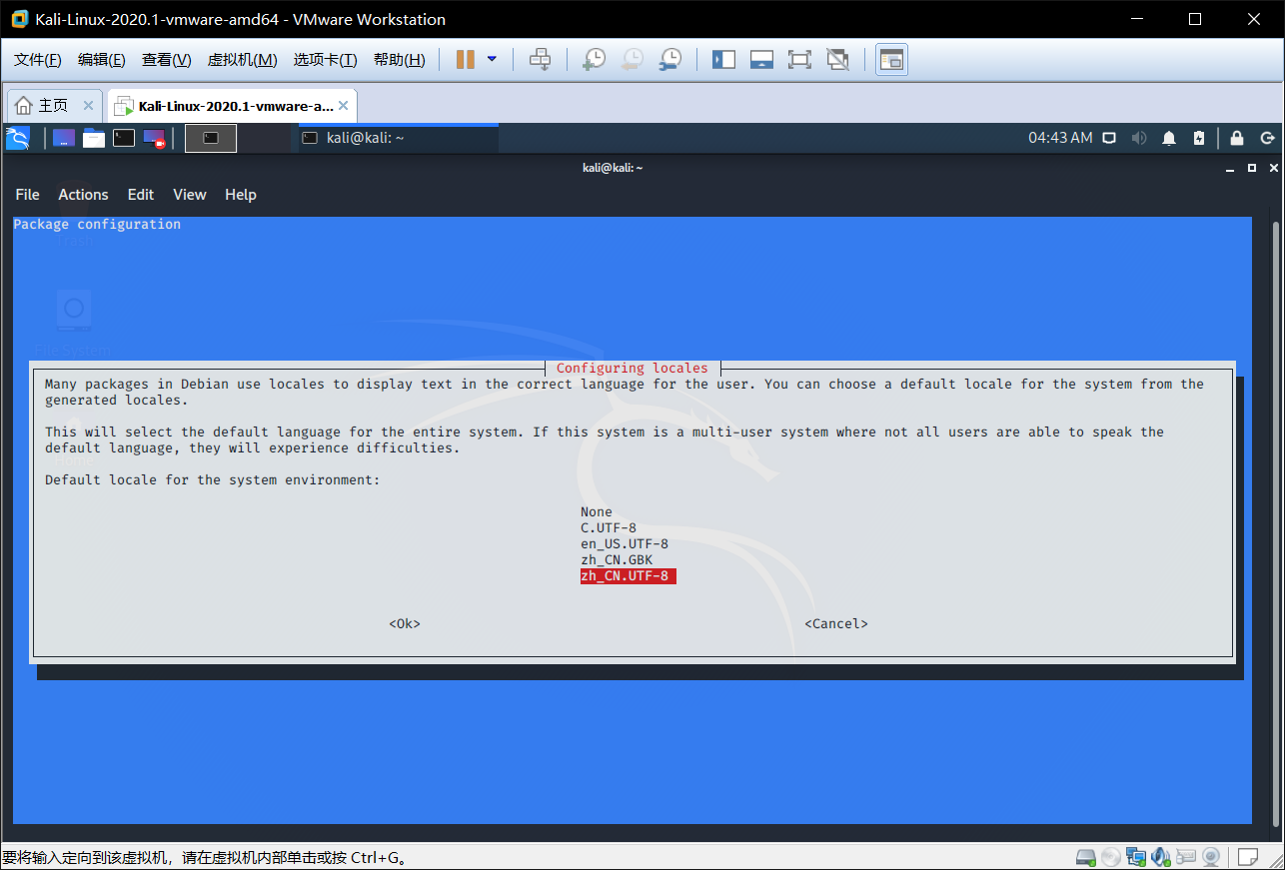The height and width of the screenshot is (870, 1285).
Task: Click the battery power manager icon
Action: click(x=1199, y=138)
